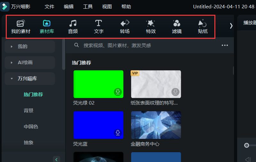Image resolution: width=256 pixels, height=162 pixels.
Task: Select 中国色 in the sidebar
Action: coord(31,126)
